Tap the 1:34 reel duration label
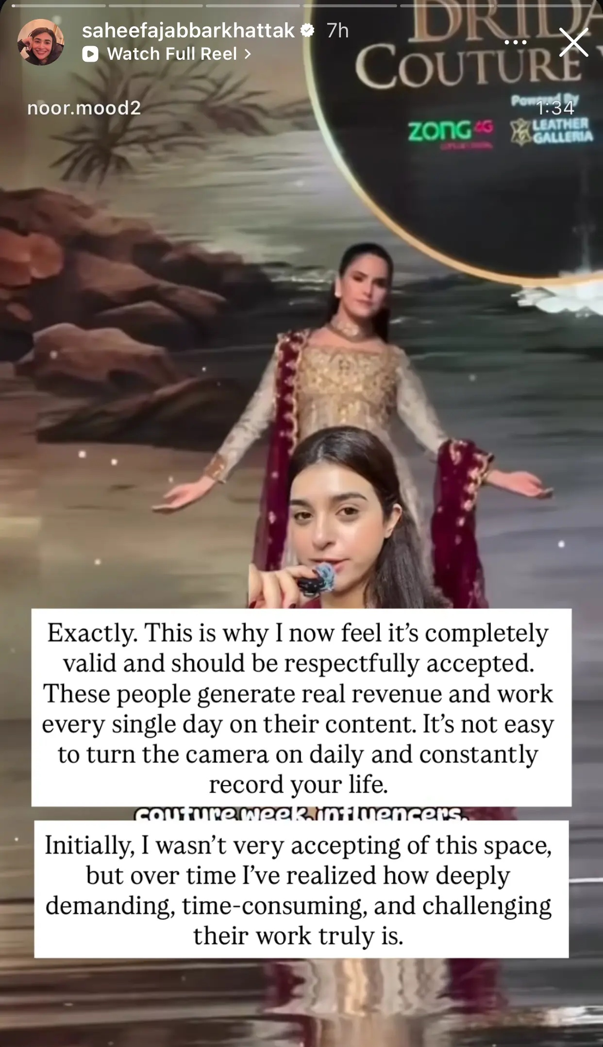 click(555, 108)
